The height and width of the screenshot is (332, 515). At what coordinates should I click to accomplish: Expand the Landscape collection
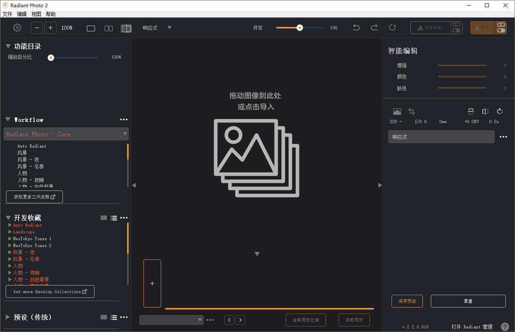10,232
